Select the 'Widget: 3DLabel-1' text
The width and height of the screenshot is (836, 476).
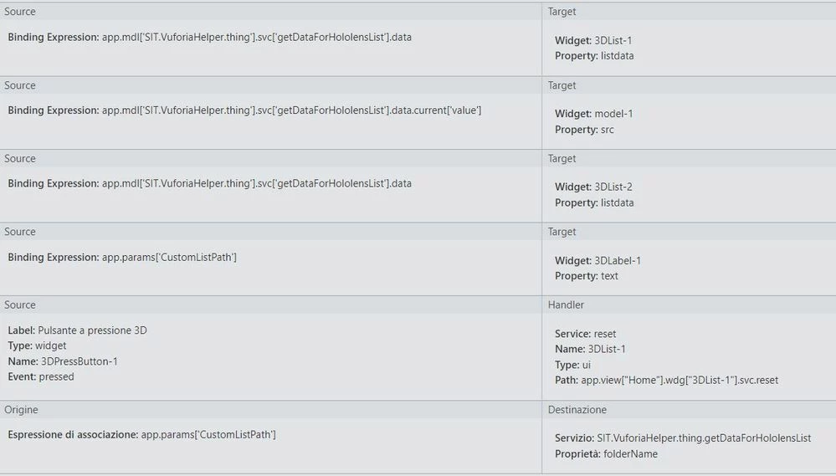(x=598, y=261)
